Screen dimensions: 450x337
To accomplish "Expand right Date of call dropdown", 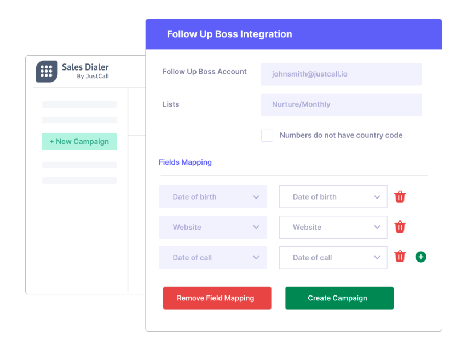I will click(x=333, y=258).
